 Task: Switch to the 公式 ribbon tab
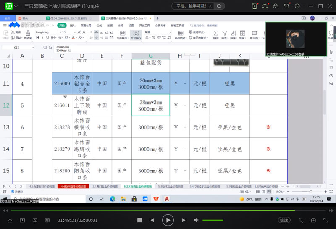[x=99, y=26]
